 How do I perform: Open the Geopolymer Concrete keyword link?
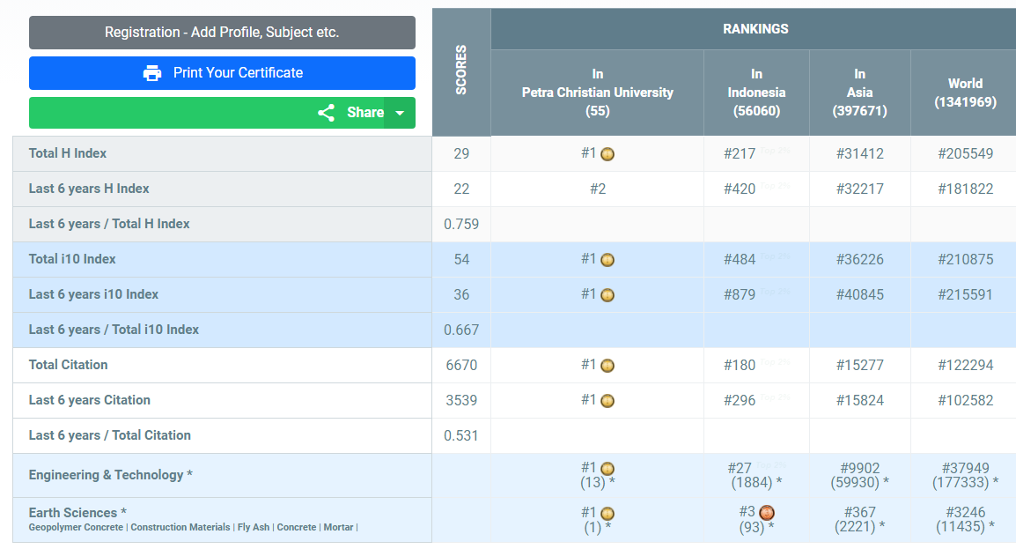77,527
